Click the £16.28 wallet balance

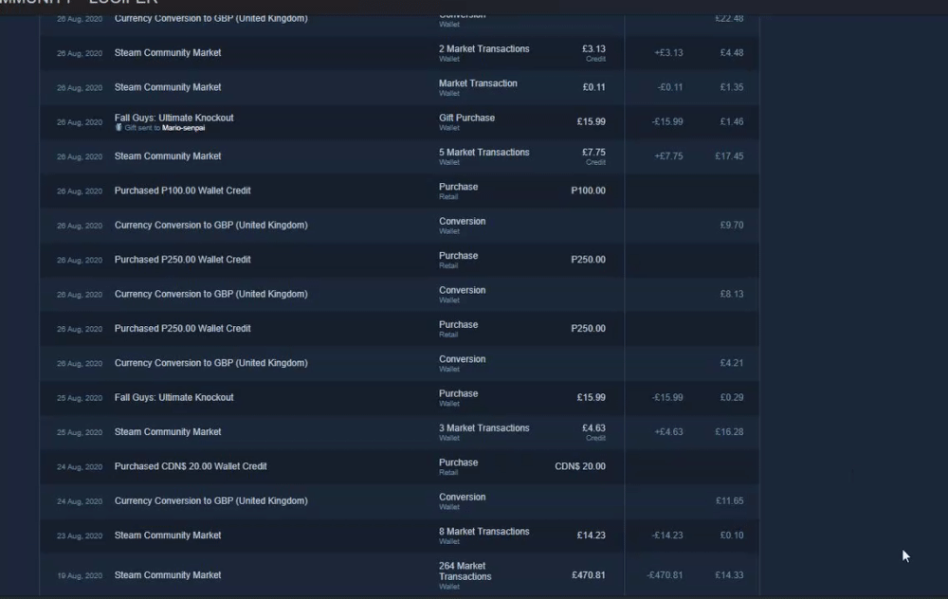coord(729,431)
